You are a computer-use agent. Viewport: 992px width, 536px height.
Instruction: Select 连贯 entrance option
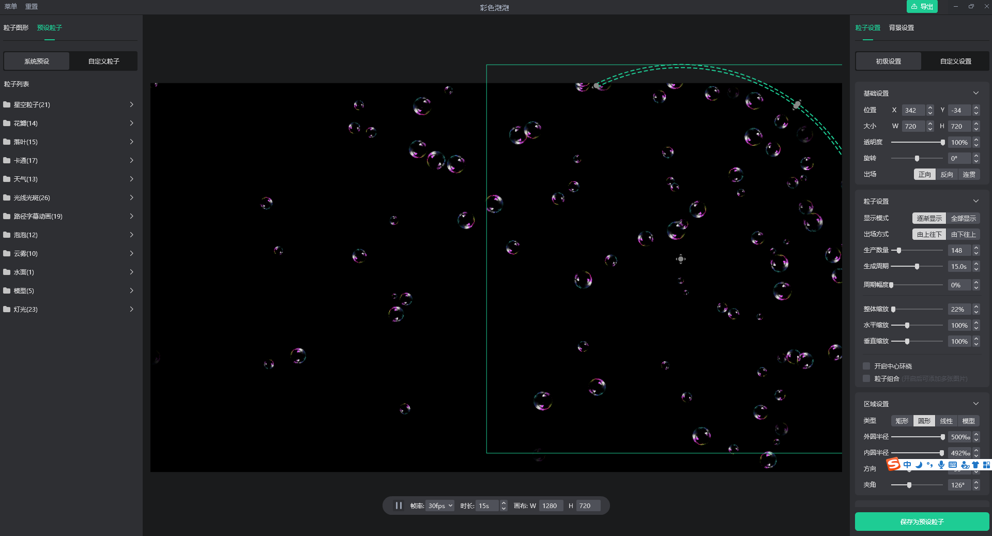pos(969,174)
